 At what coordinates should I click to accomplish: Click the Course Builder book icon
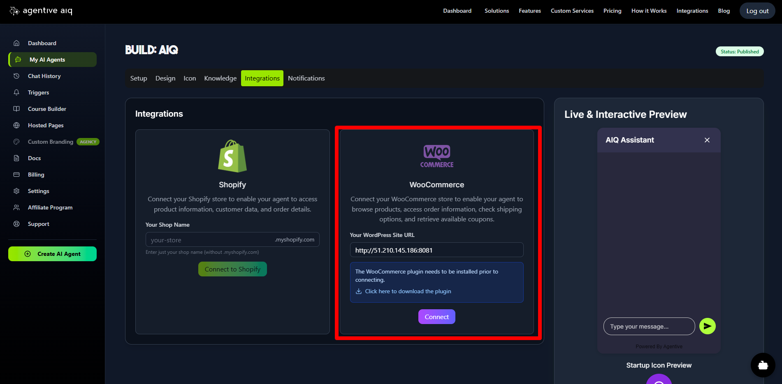16,109
